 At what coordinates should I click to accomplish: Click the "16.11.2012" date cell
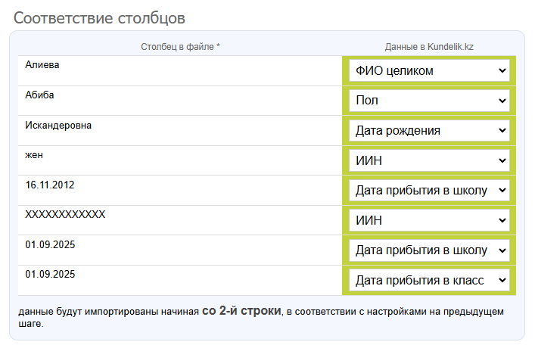(50, 185)
